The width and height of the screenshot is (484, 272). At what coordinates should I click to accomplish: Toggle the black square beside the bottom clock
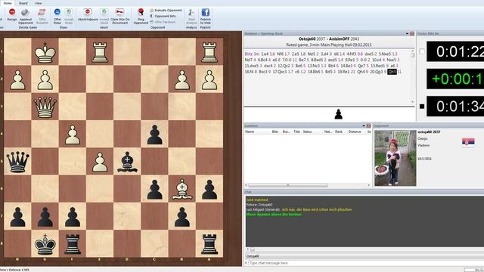point(422,107)
